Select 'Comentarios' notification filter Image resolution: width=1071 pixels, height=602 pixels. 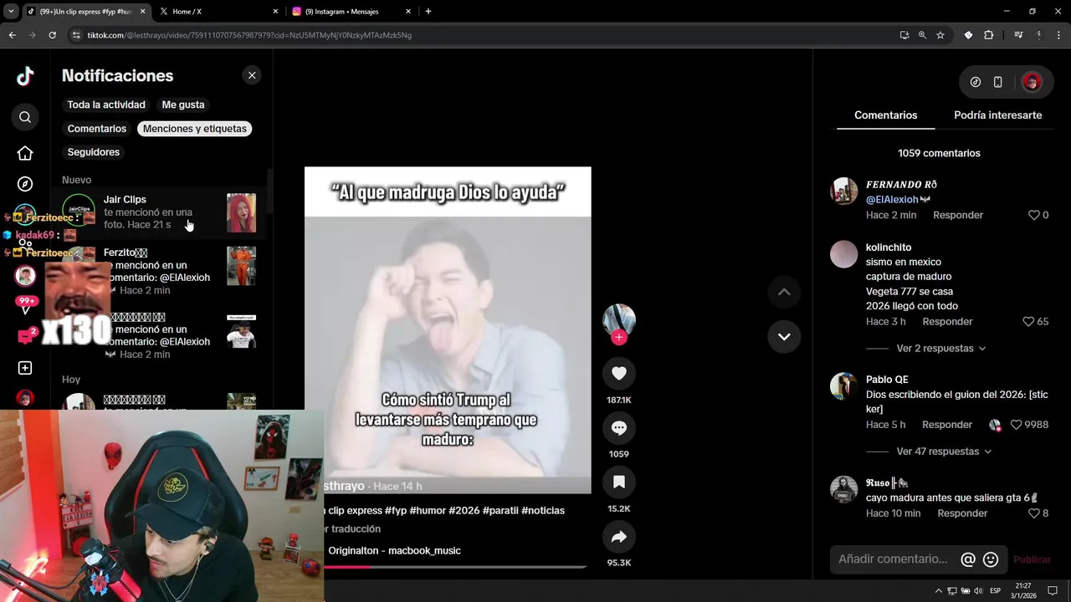(x=96, y=129)
